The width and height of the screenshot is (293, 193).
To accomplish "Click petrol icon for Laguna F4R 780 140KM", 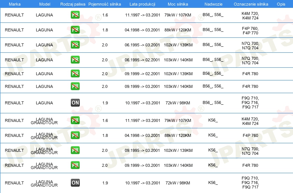I will click(x=75, y=86).
